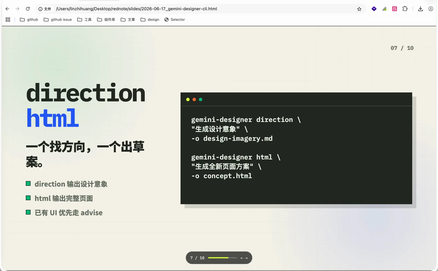Click bullet 'html 输出完整页面'
438x271 pixels.
64,198
